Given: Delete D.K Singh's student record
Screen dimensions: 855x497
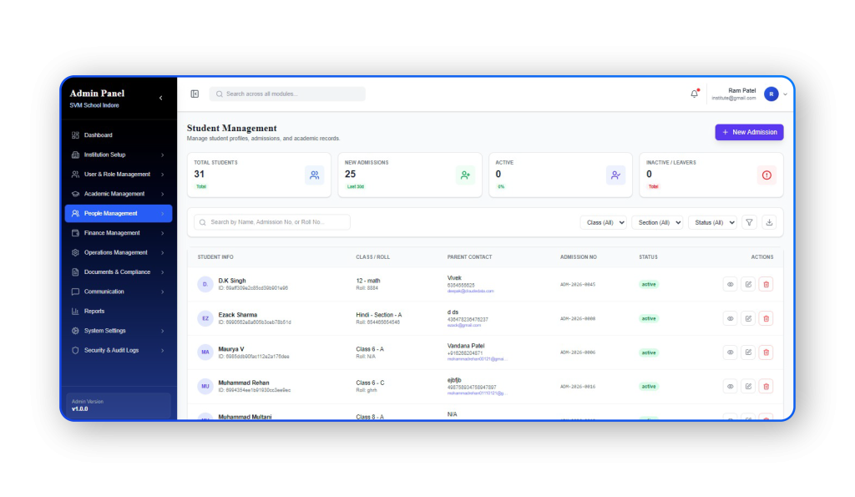Looking at the screenshot, I should pyautogui.click(x=766, y=284).
